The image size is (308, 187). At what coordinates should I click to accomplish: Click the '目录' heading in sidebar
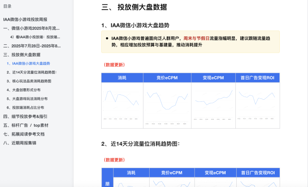coord(7,6)
